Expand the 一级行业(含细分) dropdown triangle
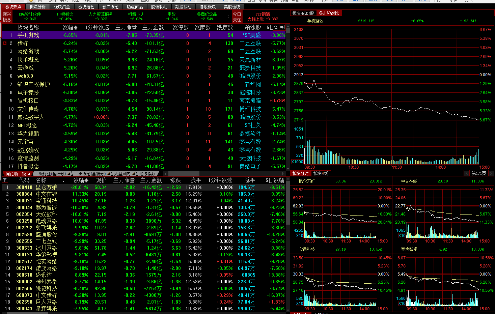The image size is (495, 314). 69,174
